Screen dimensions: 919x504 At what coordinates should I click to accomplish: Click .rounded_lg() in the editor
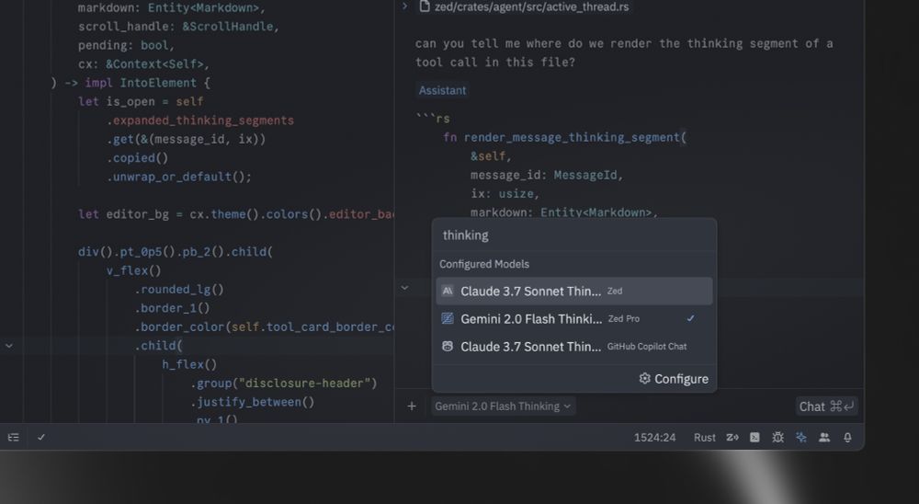point(179,290)
